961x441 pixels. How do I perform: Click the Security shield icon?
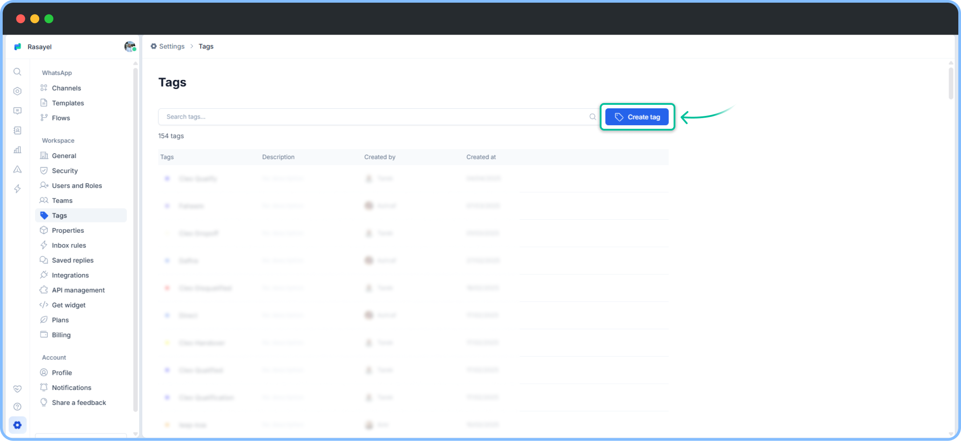(44, 171)
